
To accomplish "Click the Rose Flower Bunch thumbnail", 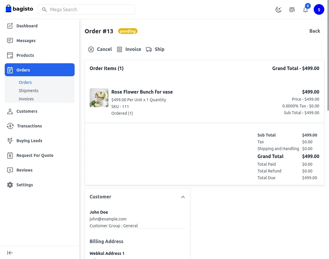I will tap(99, 98).
